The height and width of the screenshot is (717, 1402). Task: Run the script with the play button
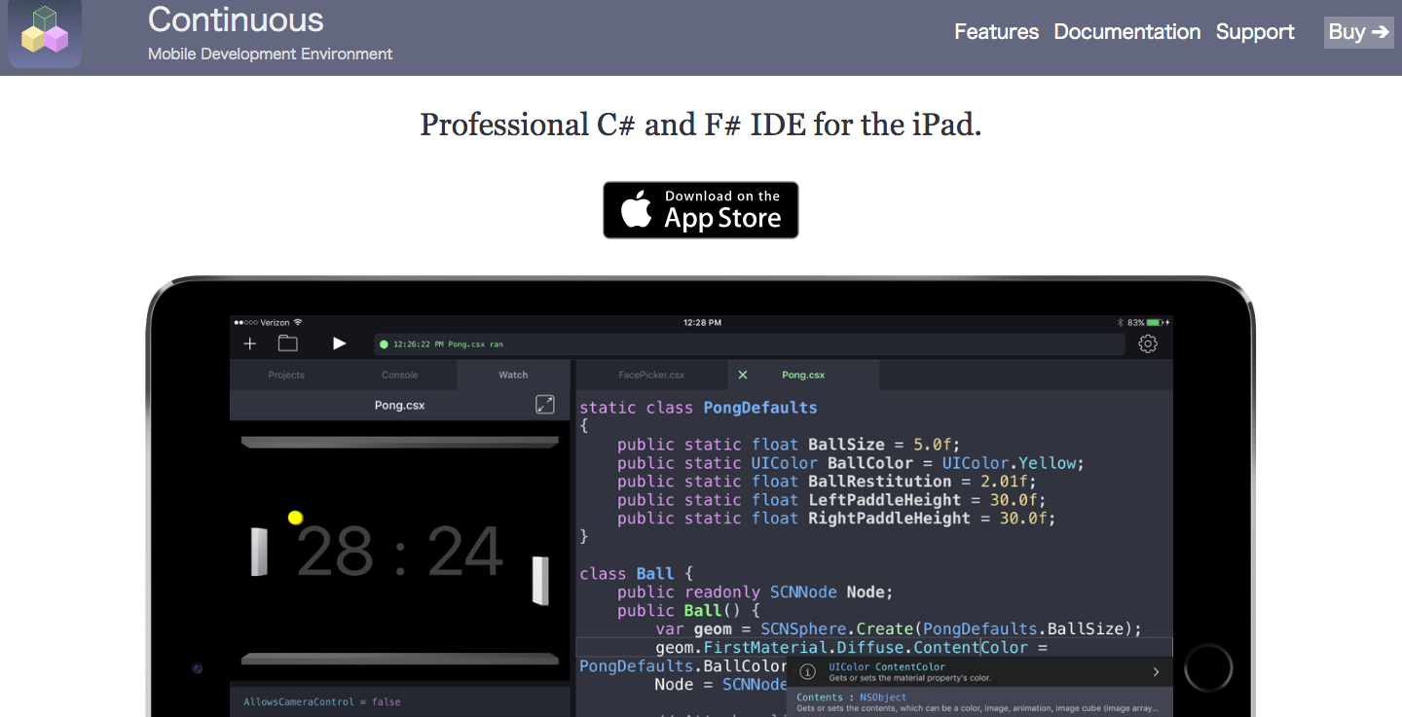339,343
